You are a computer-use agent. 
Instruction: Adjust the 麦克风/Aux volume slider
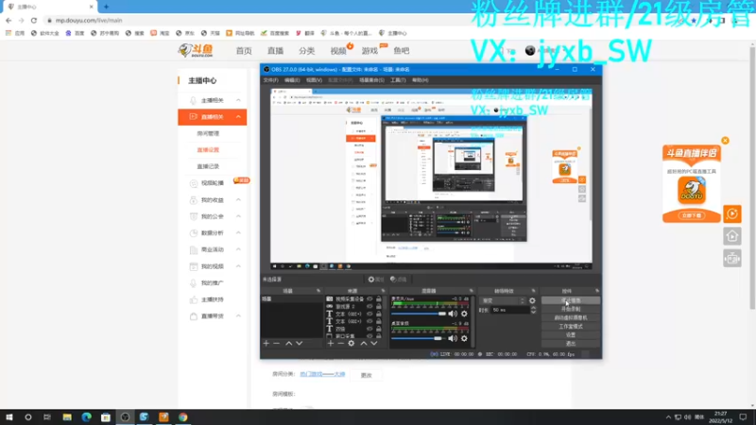click(x=419, y=314)
